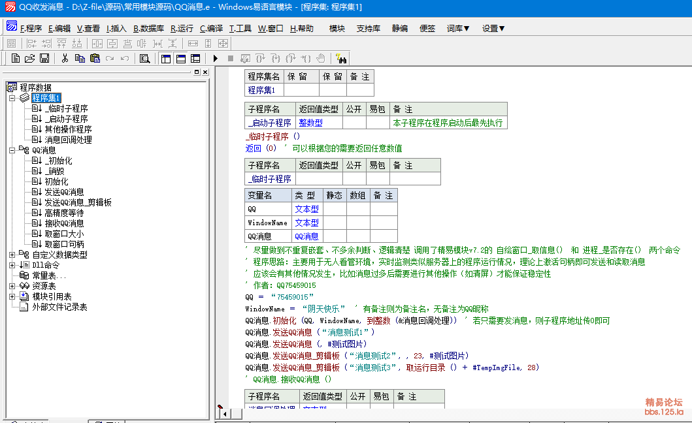Open the 常量表 tree item

[x=49, y=275]
